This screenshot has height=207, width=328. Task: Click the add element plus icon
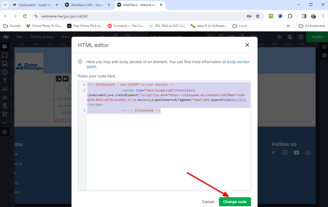[x=4, y=132]
